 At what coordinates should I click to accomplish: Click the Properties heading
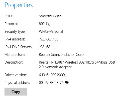tap(19, 5)
